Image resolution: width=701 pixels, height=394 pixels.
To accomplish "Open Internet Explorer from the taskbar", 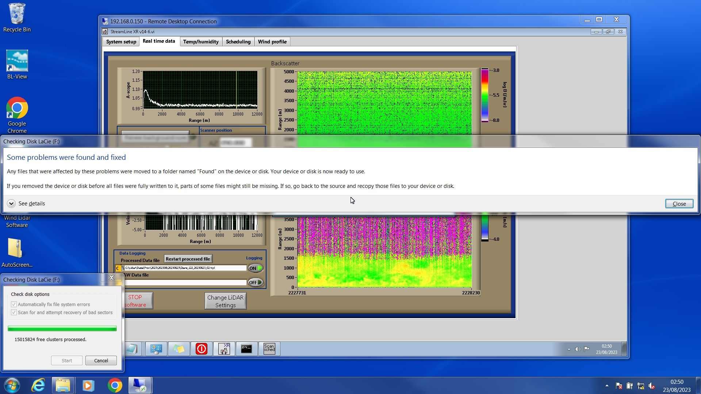I will [x=38, y=385].
